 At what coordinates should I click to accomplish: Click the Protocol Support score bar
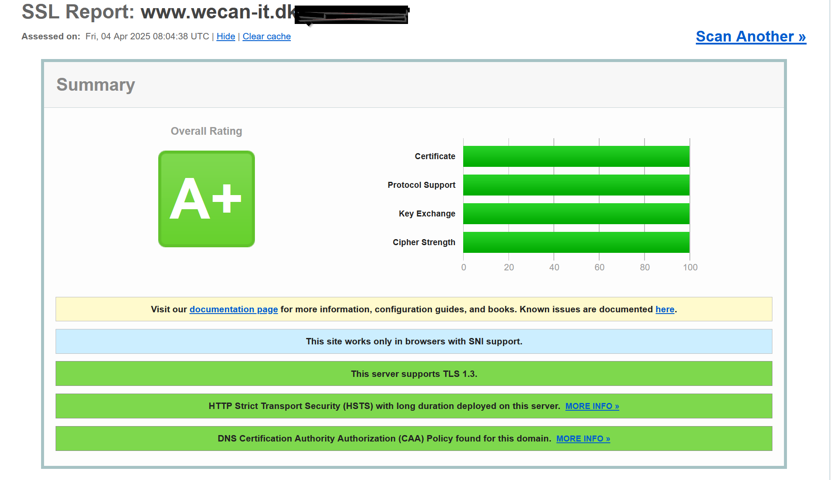576,185
